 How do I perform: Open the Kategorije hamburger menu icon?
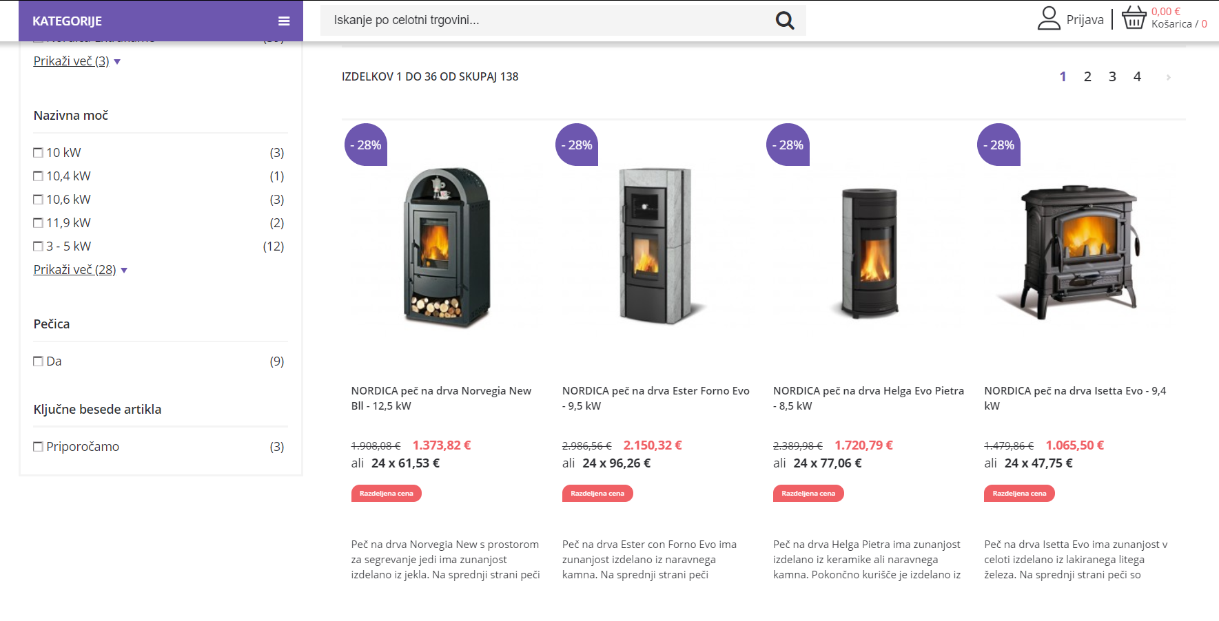coord(284,21)
